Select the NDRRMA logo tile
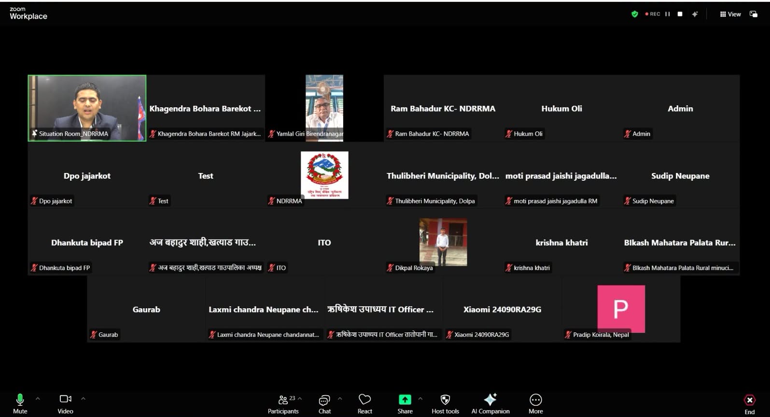 pyautogui.click(x=324, y=175)
